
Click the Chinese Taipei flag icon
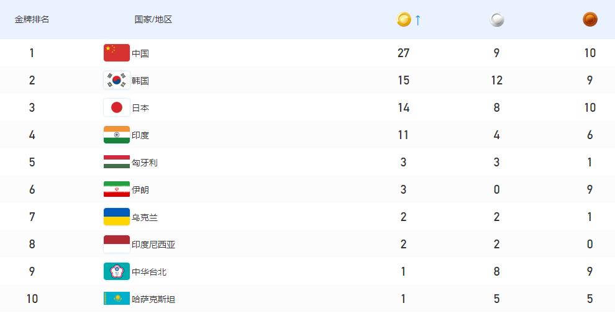117,271
